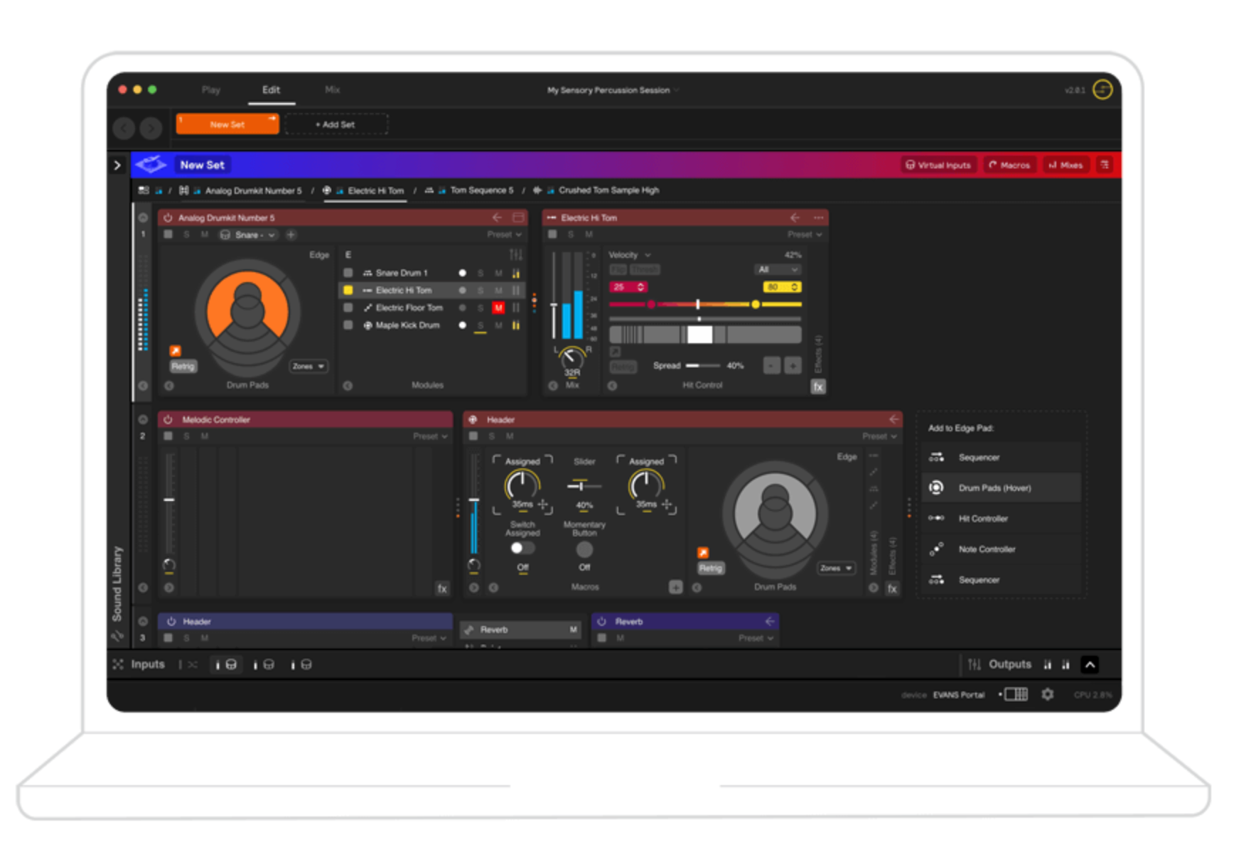Add a new macro with plus icon

pos(675,588)
